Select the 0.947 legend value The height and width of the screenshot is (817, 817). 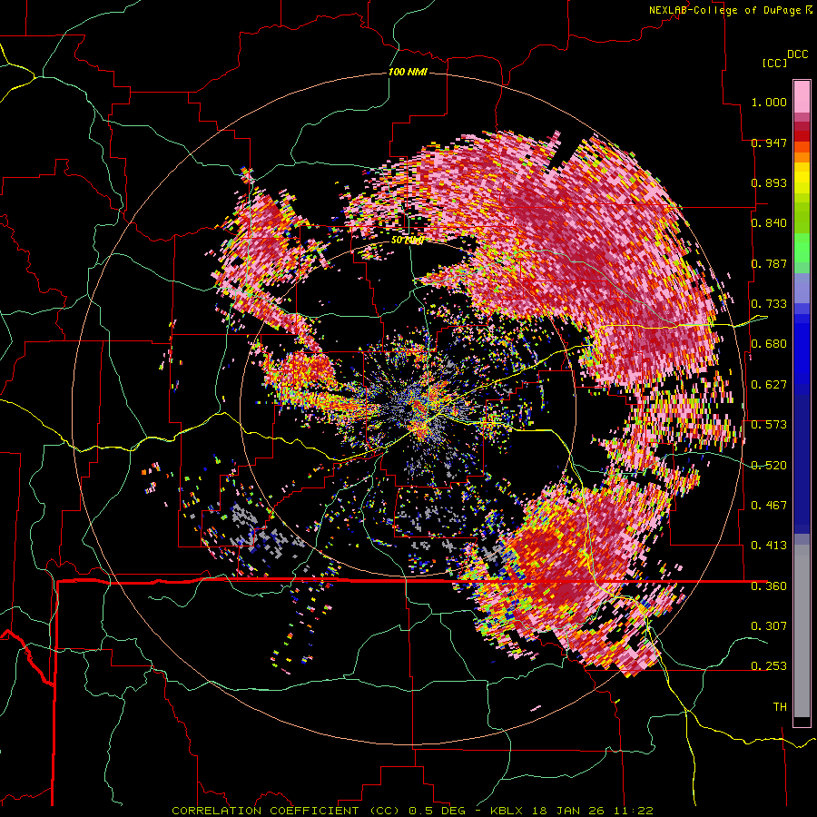[x=769, y=143]
